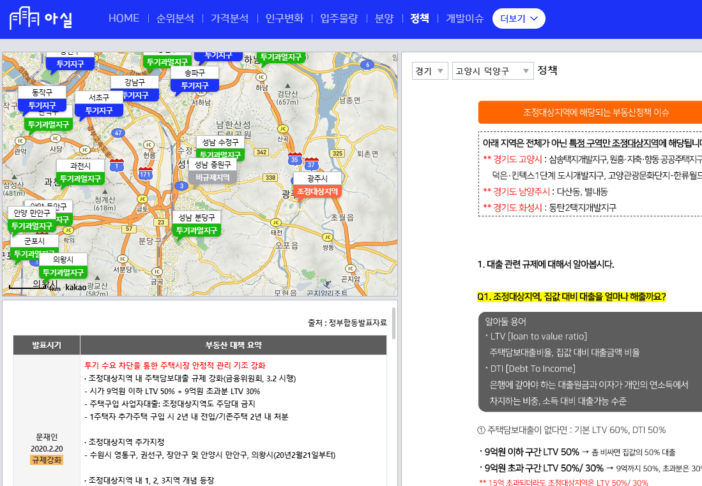Screen dimensions: 702x486
Task: Click the 아실 logo building icon
Action: 24,18
